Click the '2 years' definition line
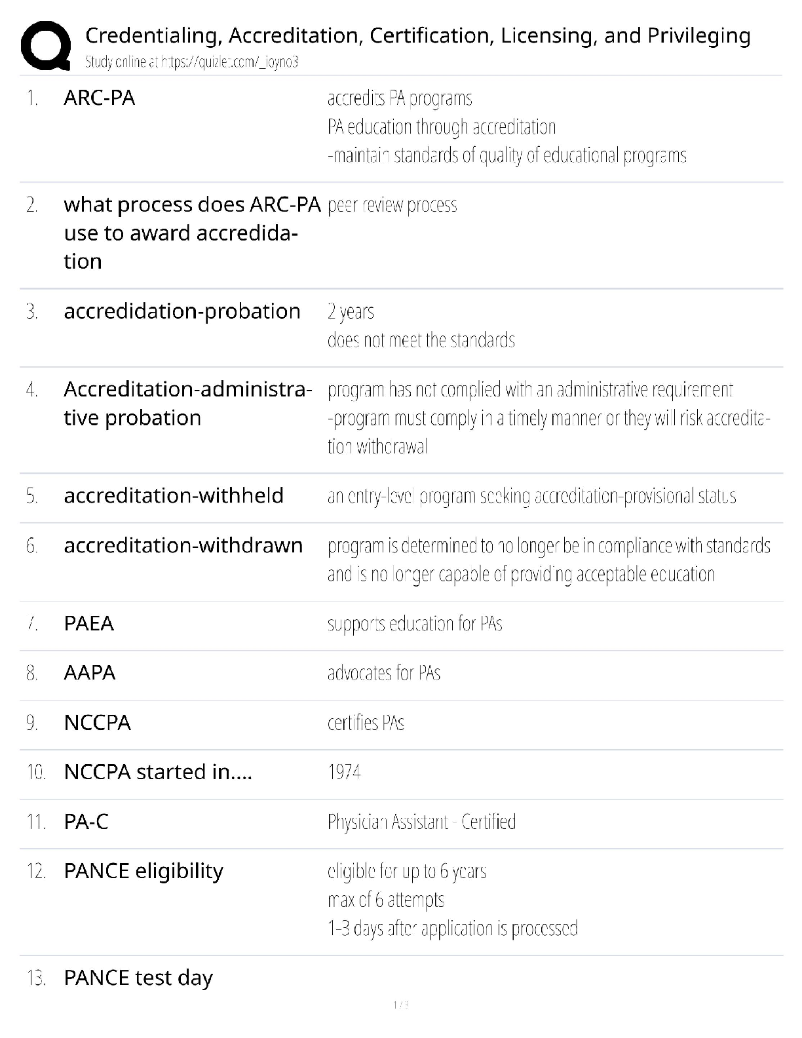The height and width of the screenshot is (1038, 802). [351, 311]
